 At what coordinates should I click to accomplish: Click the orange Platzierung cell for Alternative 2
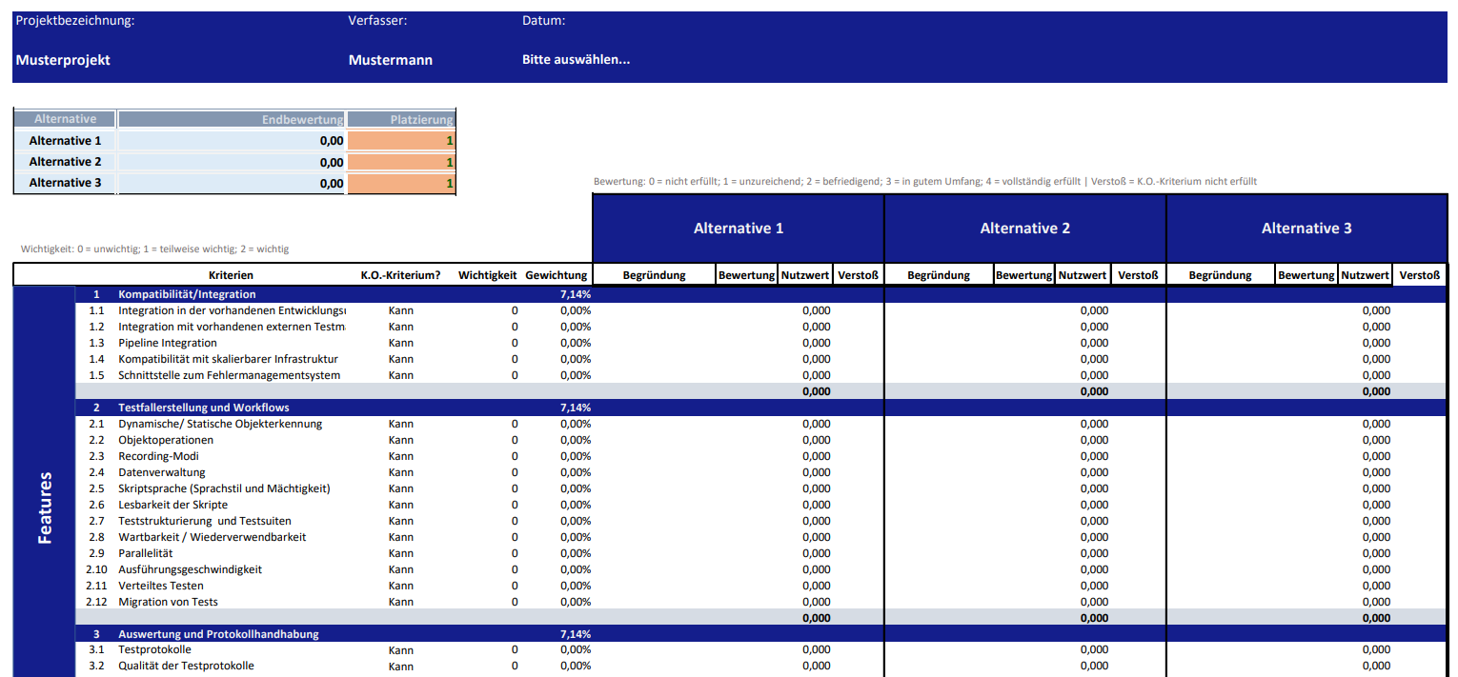tap(400, 163)
